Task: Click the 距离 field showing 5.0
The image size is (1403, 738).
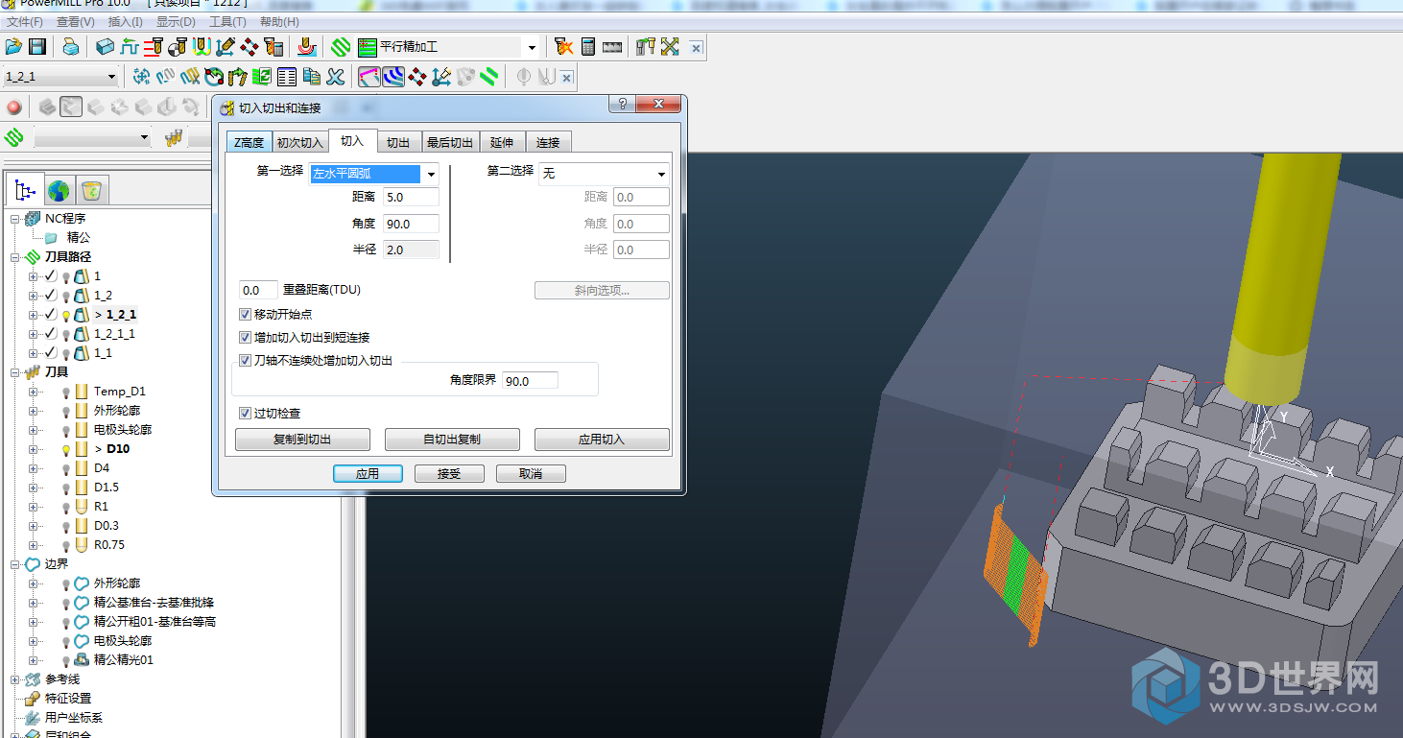Action: click(x=411, y=198)
